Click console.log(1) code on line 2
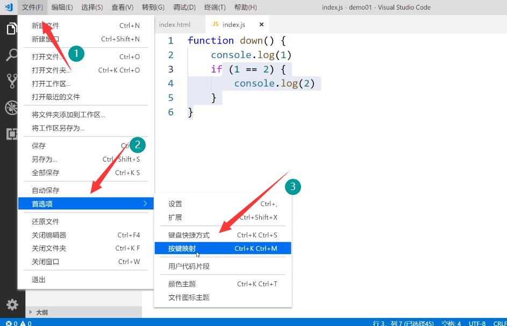Viewport: 507px width, 326px height. click(251, 55)
